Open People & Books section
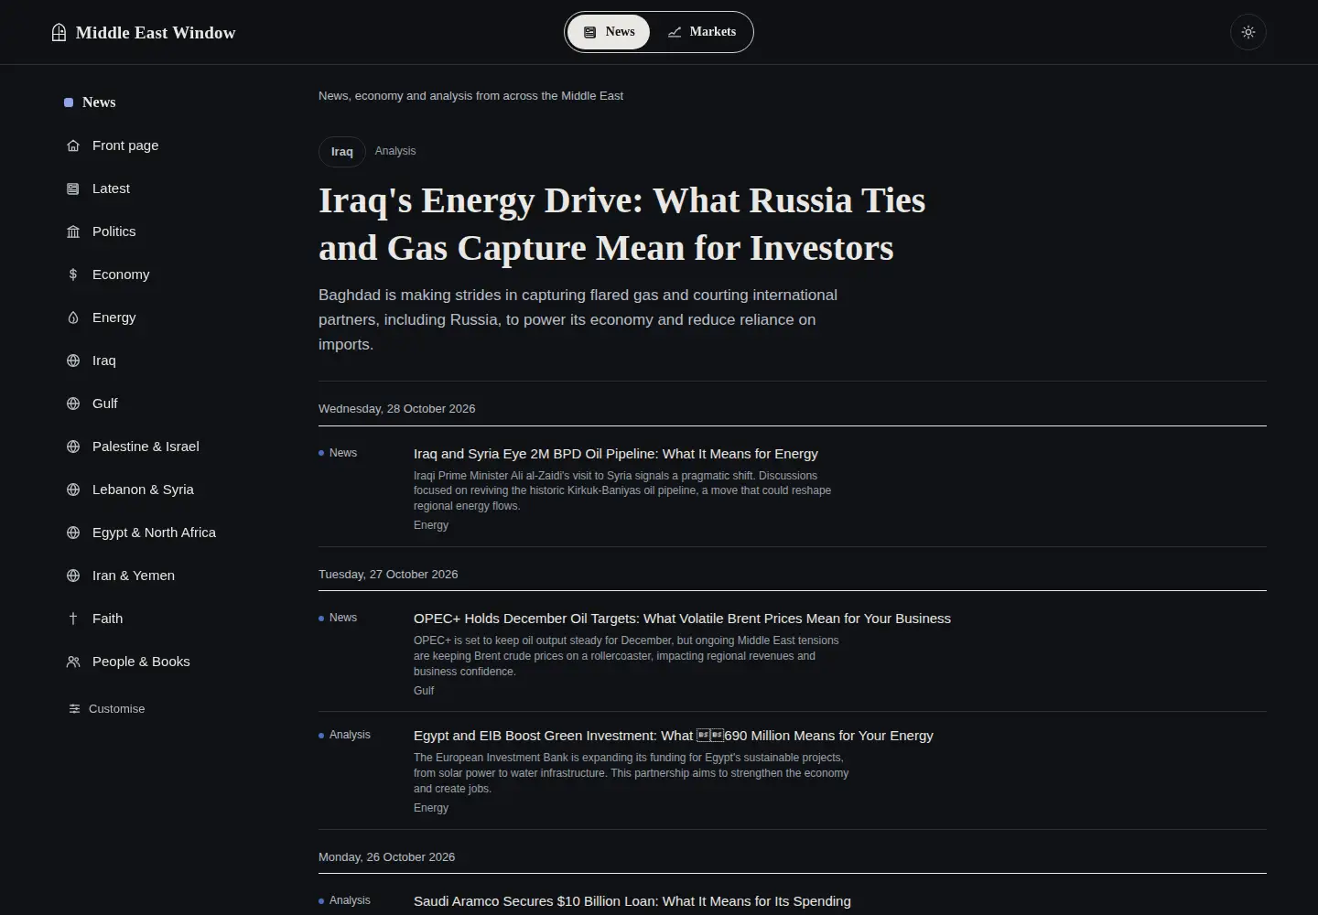The image size is (1318, 915). pyautogui.click(x=141, y=662)
